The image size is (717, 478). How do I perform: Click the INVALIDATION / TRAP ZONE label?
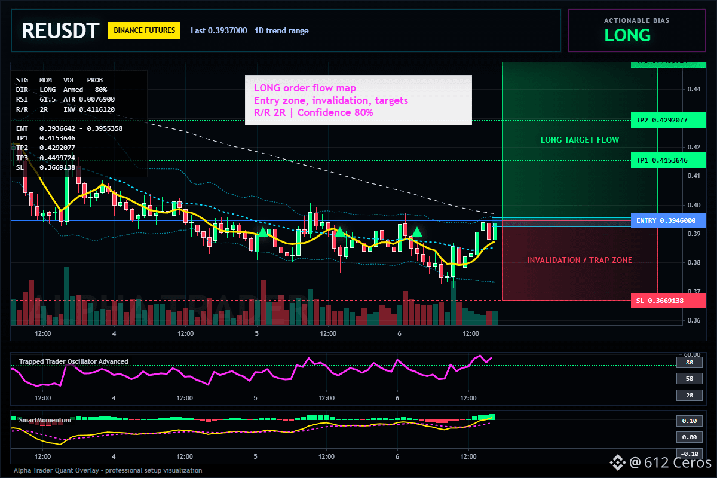[x=580, y=260]
